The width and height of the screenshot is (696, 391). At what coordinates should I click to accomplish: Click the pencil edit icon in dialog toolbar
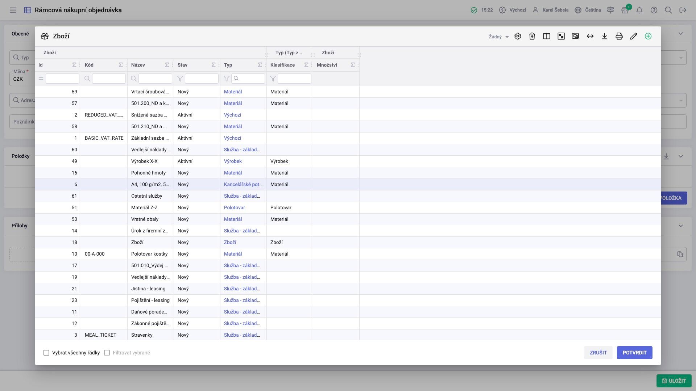[x=633, y=36]
